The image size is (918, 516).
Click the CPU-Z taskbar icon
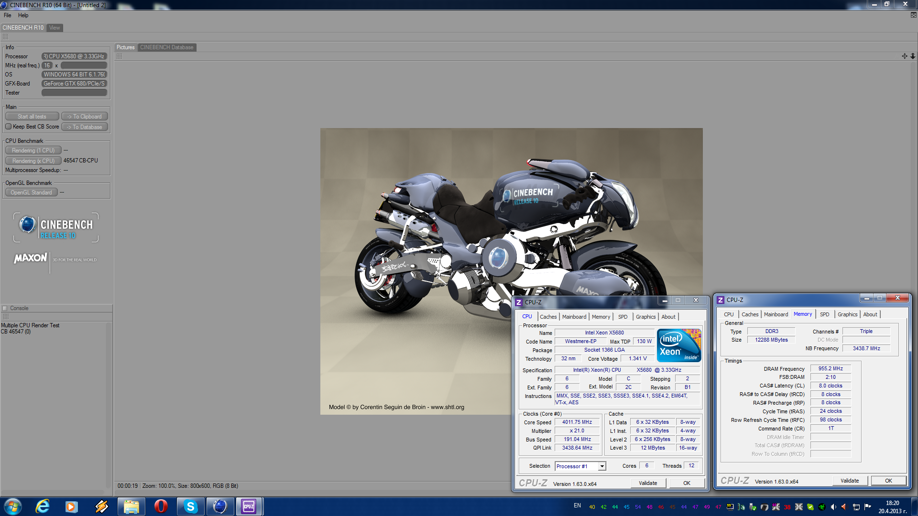(249, 506)
